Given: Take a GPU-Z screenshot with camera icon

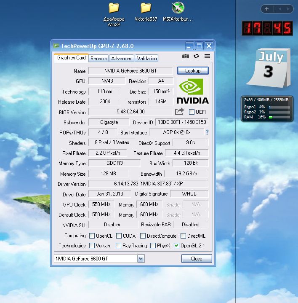Looking at the screenshot, I should [186, 56].
